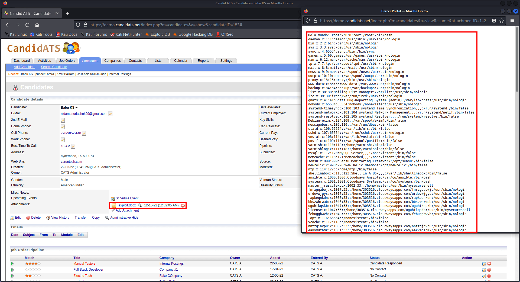Expand Full Stack Developer pipeline details arrow
This screenshot has height=282, width=520.
click(x=12, y=270)
